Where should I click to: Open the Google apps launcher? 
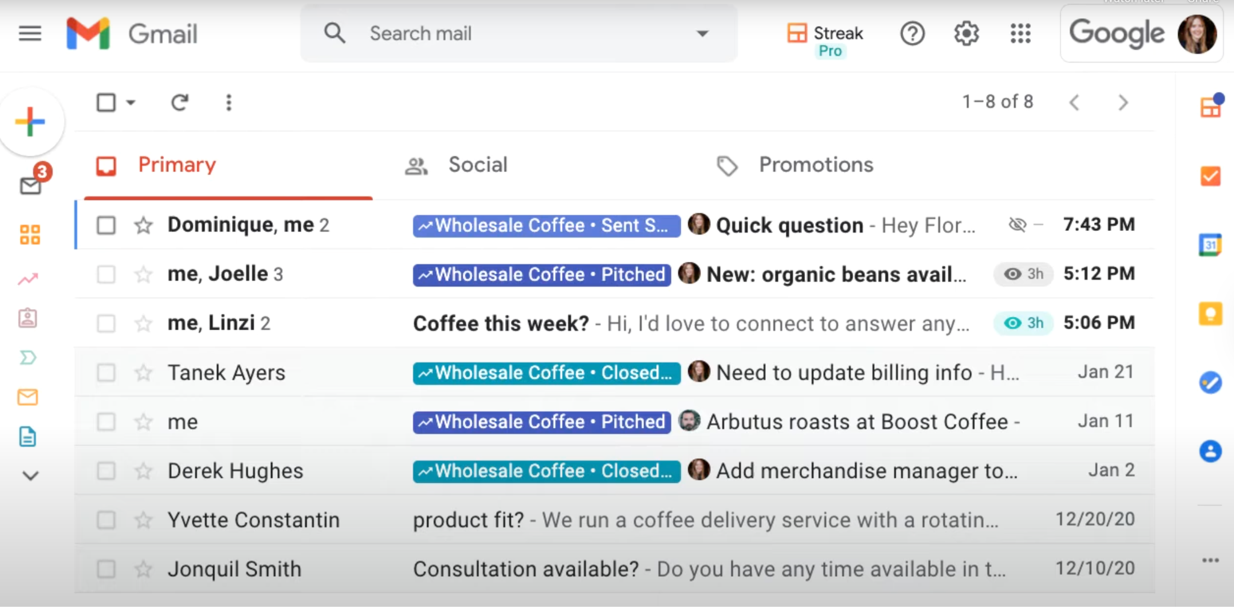1020,34
